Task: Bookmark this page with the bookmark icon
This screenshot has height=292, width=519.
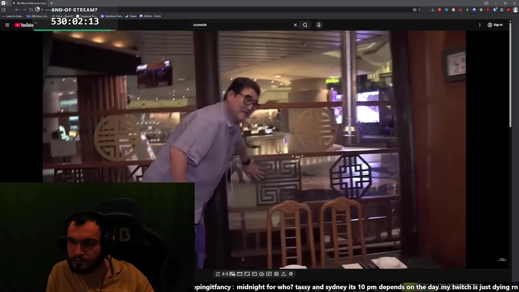Action: tap(419, 10)
